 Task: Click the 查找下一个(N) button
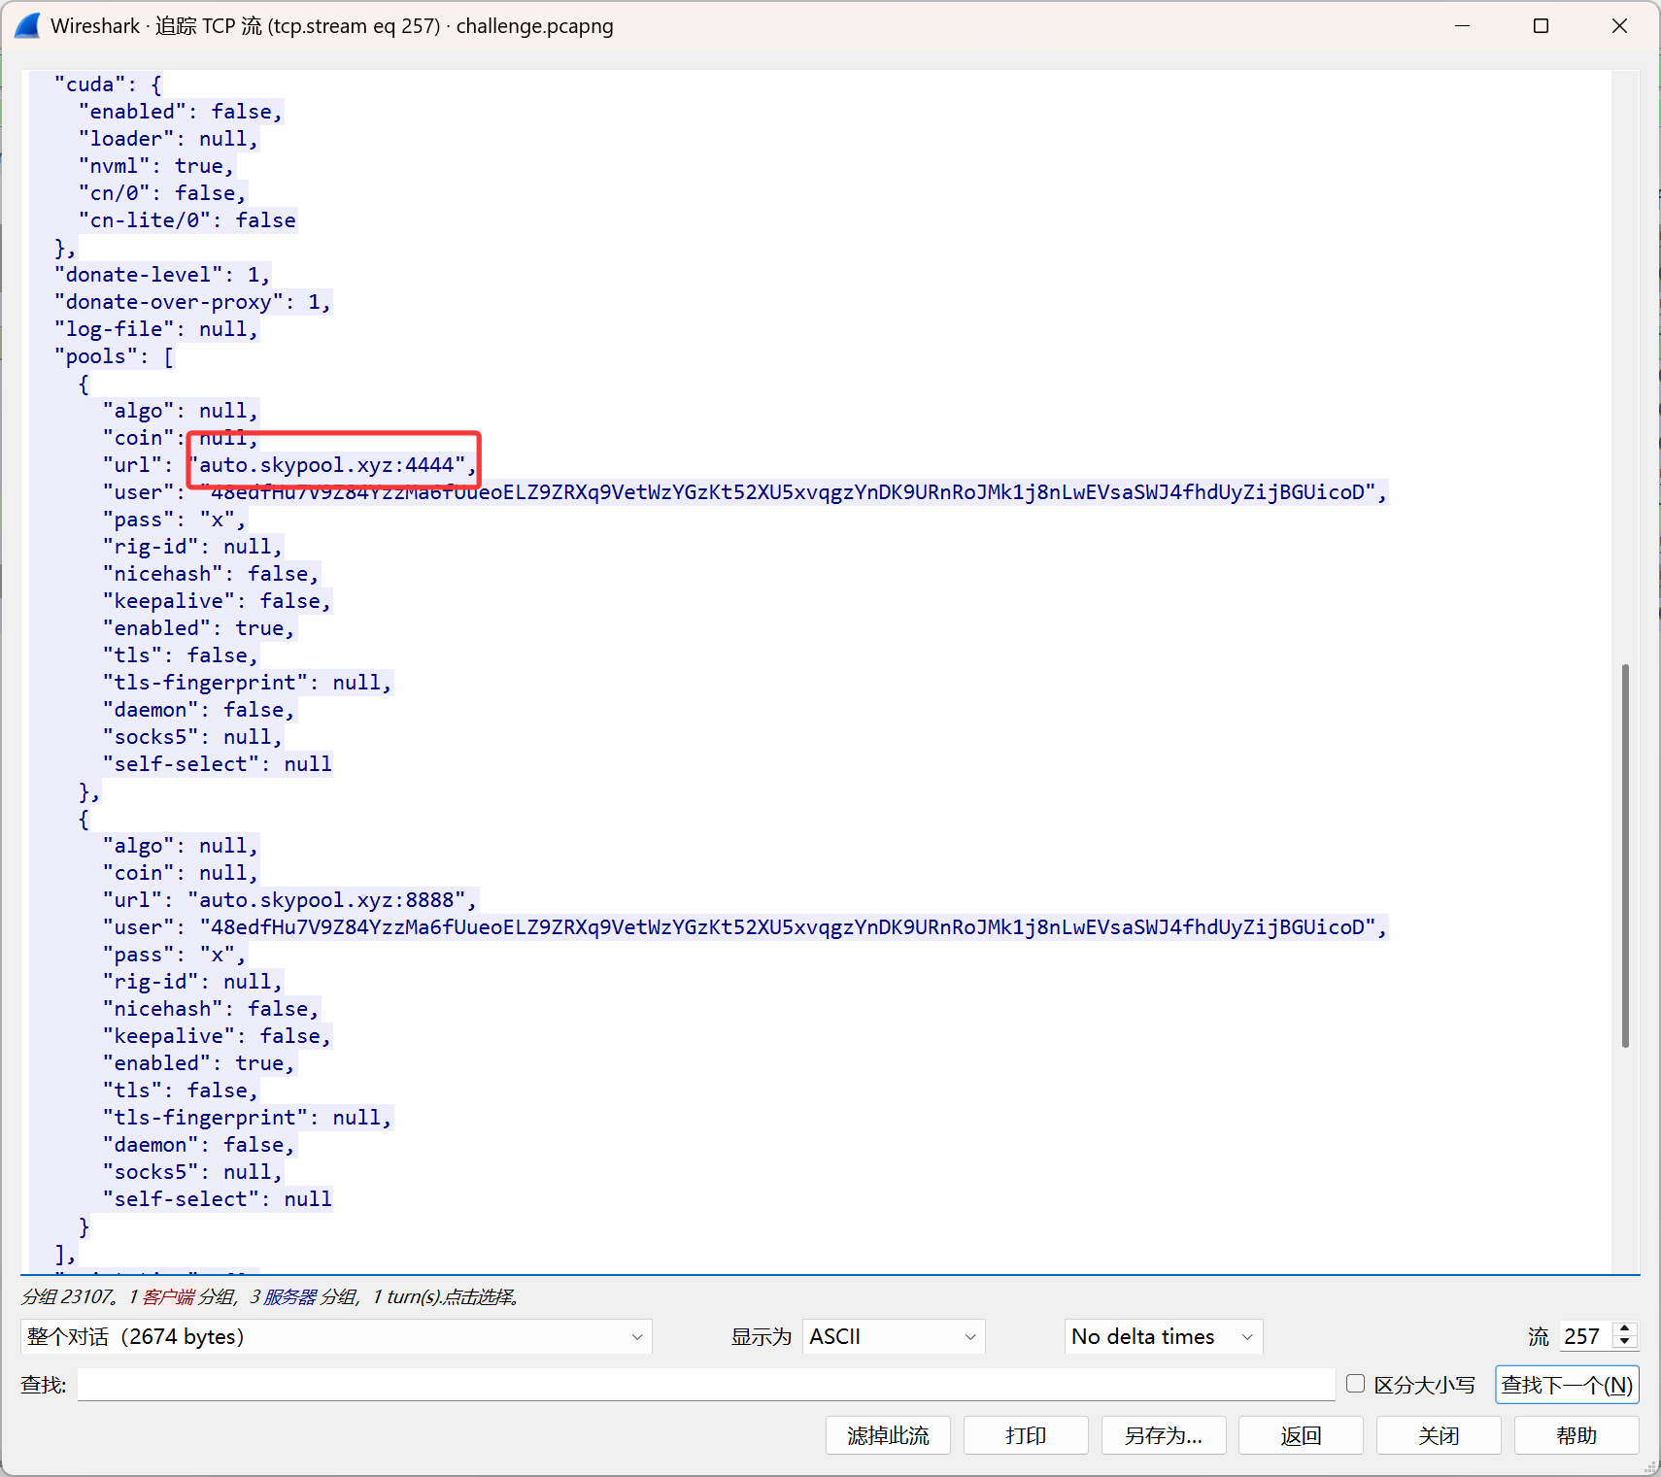(x=1567, y=1385)
